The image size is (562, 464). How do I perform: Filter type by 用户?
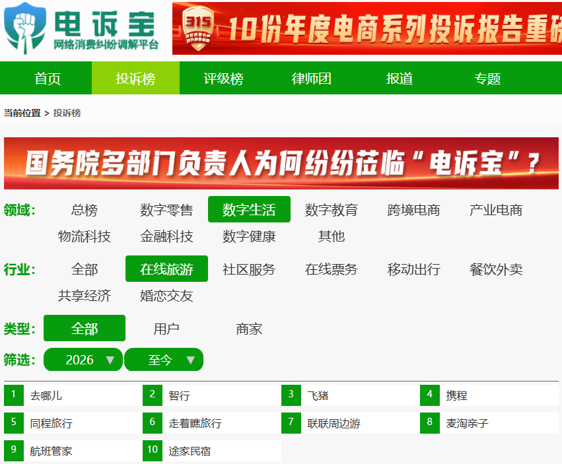point(166,328)
